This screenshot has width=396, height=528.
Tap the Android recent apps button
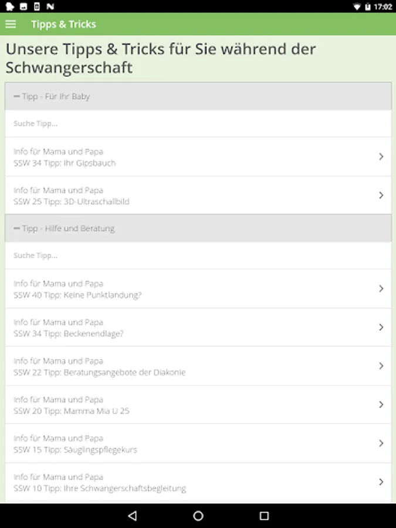(x=264, y=516)
